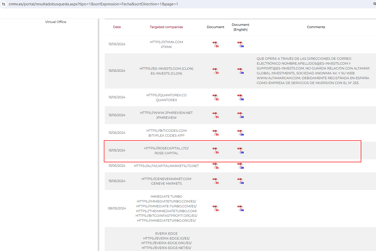
Task: Select HTTPS://QUANTOREX.CO company text
Action: pos(166,95)
